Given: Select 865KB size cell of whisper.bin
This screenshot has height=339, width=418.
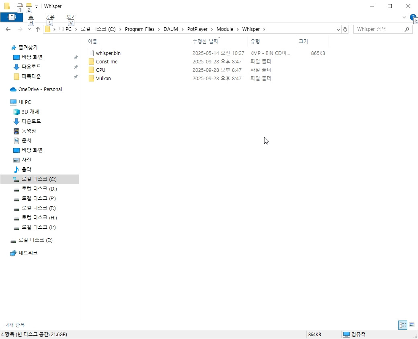Looking at the screenshot, I should point(318,53).
